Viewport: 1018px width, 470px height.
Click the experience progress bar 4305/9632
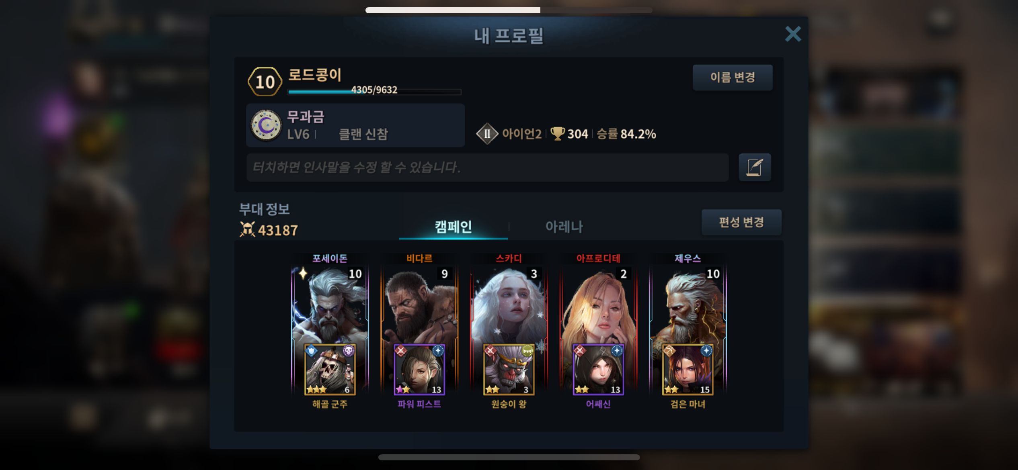pyautogui.click(x=374, y=91)
